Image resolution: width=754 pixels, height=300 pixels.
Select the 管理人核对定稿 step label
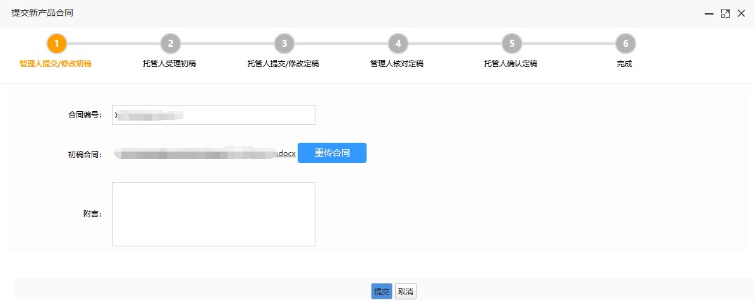click(397, 64)
